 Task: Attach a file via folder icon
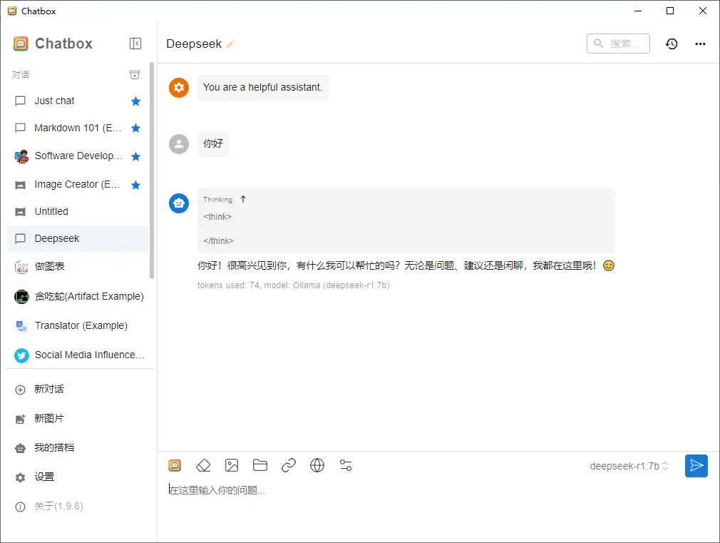point(260,466)
